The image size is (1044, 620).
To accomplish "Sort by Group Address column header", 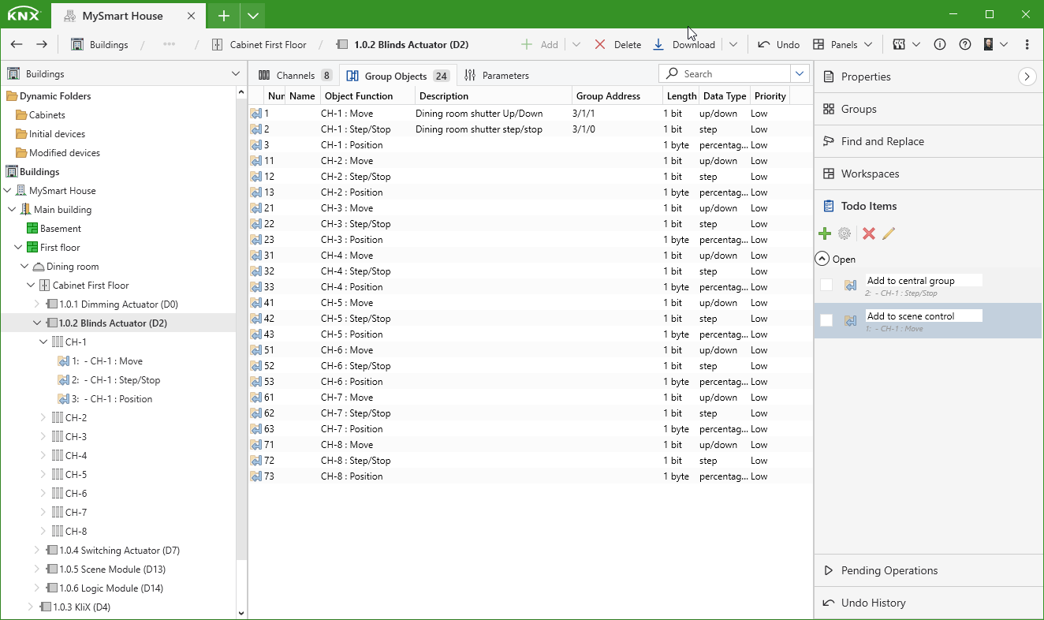I will (x=617, y=96).
